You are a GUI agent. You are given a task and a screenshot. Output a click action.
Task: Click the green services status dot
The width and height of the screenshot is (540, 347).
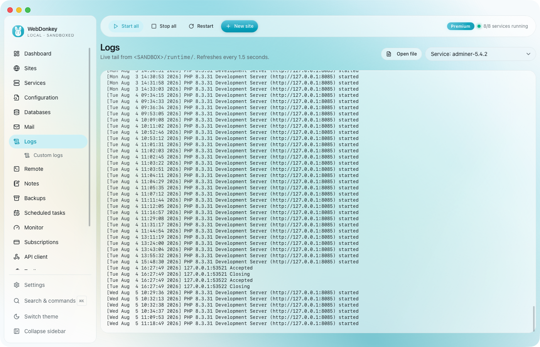pyautogui.click(x=479, y=26)
